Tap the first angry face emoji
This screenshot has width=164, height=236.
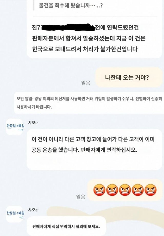tap(99, 190)
